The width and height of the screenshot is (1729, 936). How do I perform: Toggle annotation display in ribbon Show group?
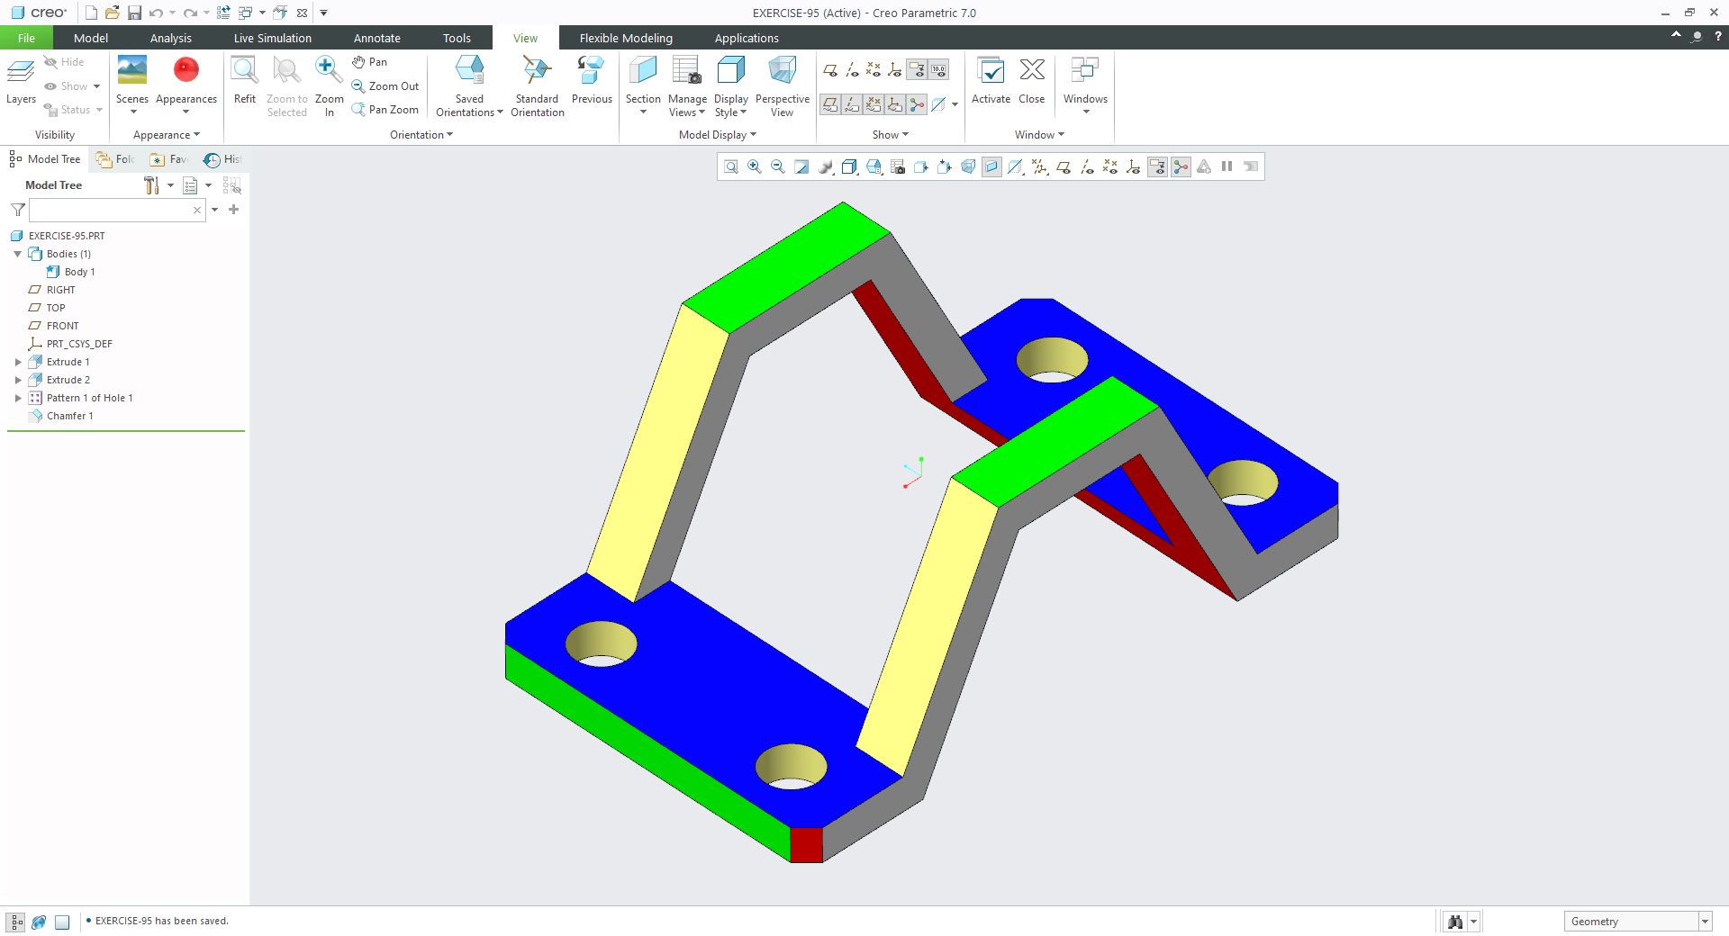tap(917, 69)
